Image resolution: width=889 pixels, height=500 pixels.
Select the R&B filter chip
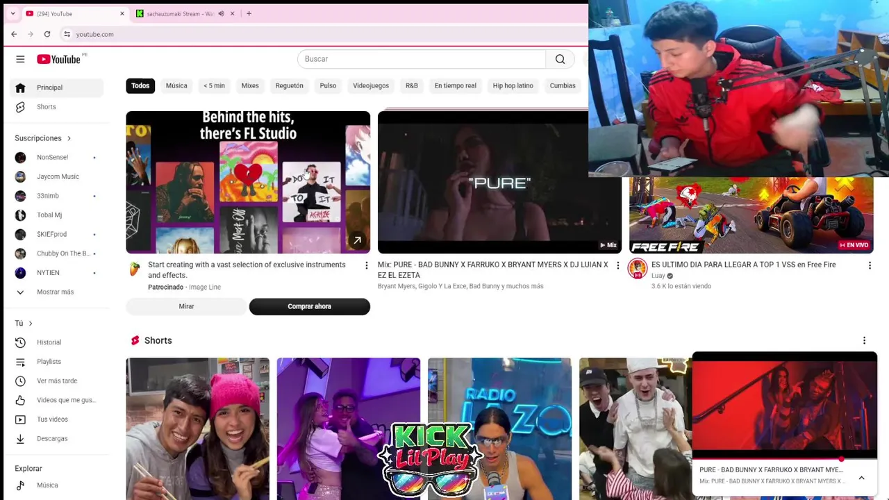click(412, 85)
